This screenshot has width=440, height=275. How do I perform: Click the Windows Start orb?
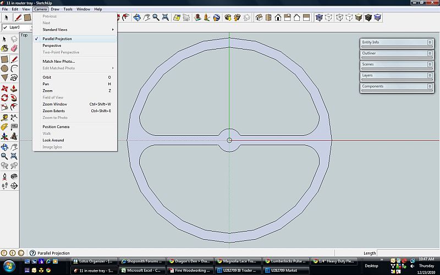click(9, 266)
